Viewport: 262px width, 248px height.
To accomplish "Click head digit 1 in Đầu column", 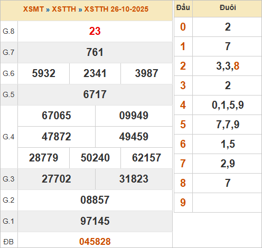I will [183, 46].
